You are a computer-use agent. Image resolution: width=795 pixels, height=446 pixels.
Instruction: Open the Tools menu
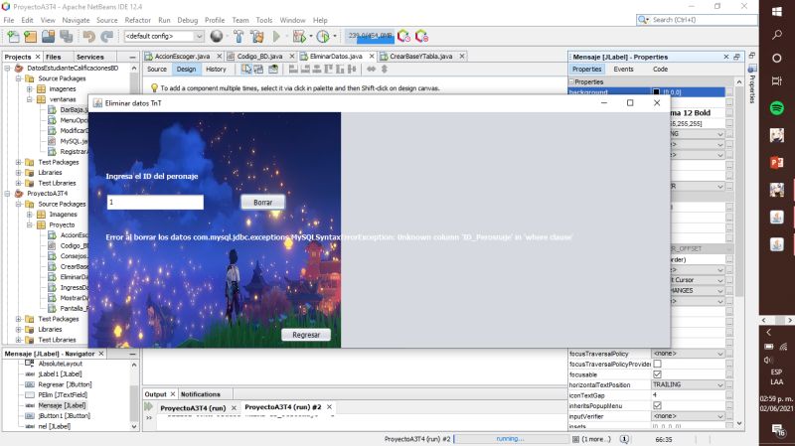coord(263,20)
